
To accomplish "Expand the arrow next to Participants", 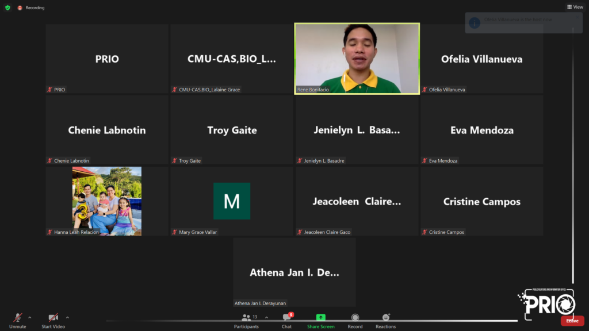I will [266, 317].
